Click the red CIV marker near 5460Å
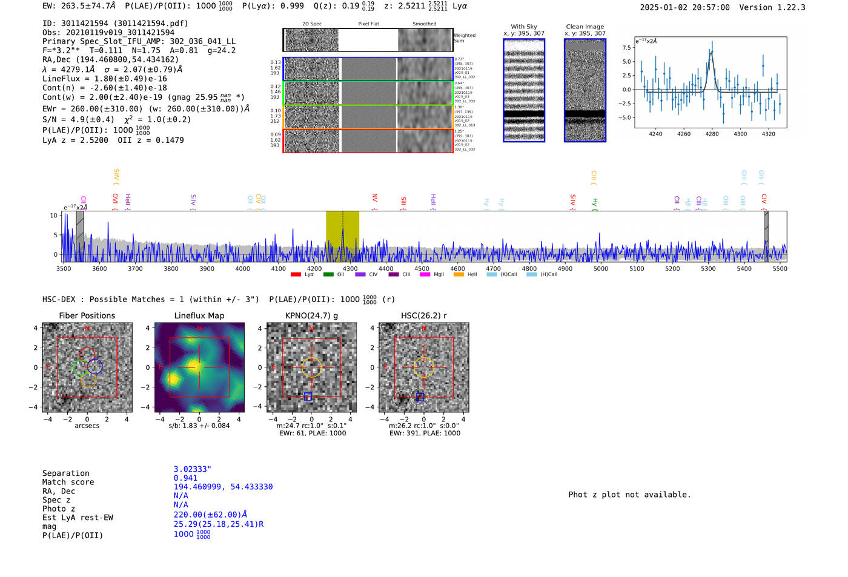 coord(764,201)
